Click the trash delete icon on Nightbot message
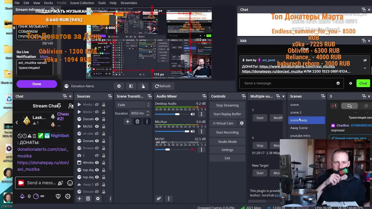Image resolution: width=372 pixels, height=209 pixels. [x=34, y=136]
